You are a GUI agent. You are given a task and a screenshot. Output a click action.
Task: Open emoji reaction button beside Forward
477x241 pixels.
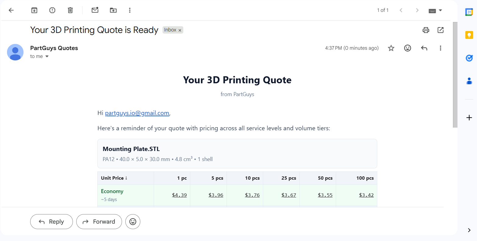coord(133,222)
